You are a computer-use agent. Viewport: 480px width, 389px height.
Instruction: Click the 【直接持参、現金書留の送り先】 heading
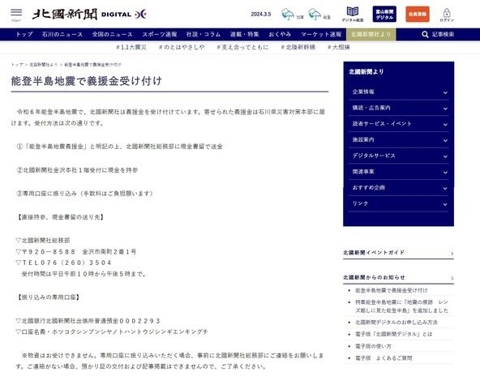pyautogui.click(x=61, y=217)
